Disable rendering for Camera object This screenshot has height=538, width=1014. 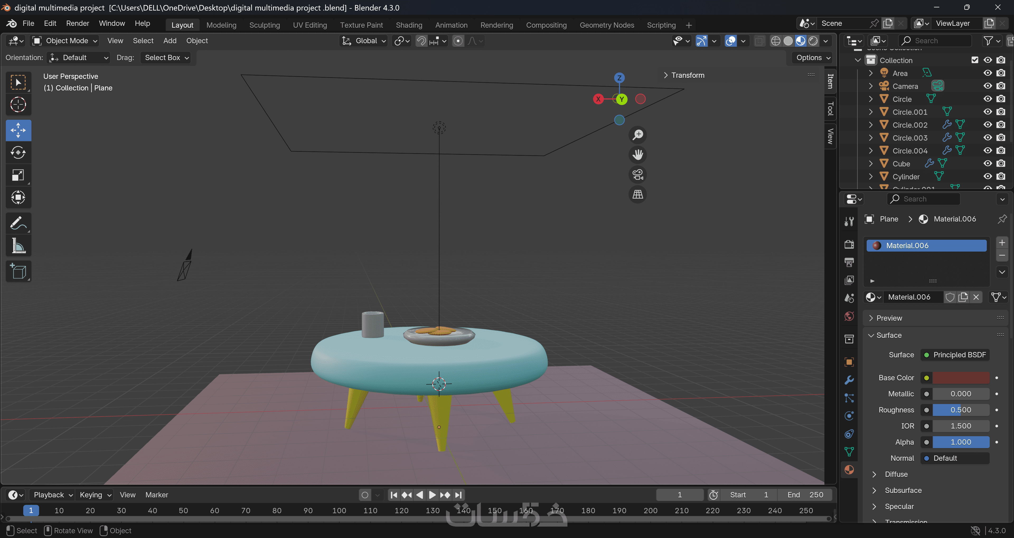click(1001, 86)
